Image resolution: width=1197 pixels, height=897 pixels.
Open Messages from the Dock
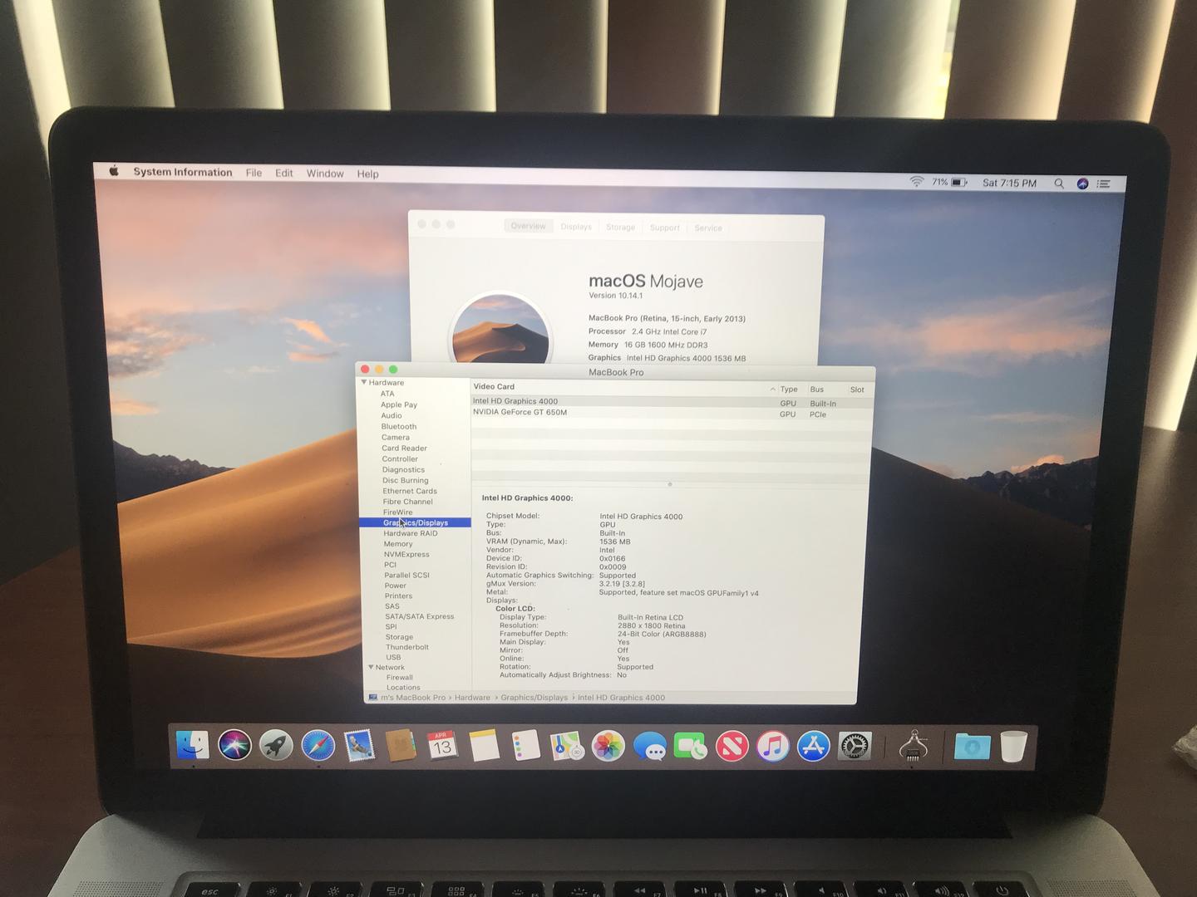tap(649, 746)
